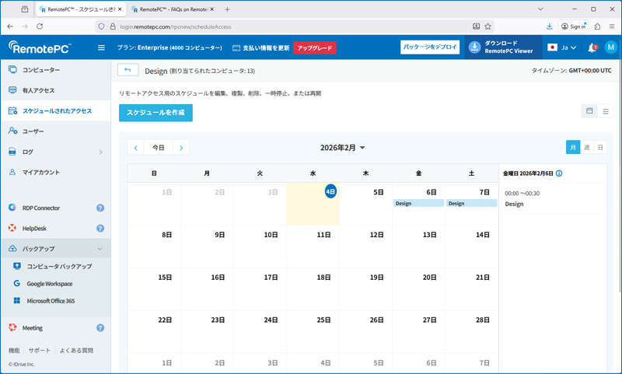
Task: List all browser tabs dropdown
Action: pos(540,9)
